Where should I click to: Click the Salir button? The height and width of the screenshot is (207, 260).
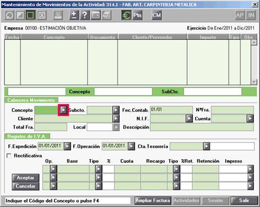pos(244,200)
